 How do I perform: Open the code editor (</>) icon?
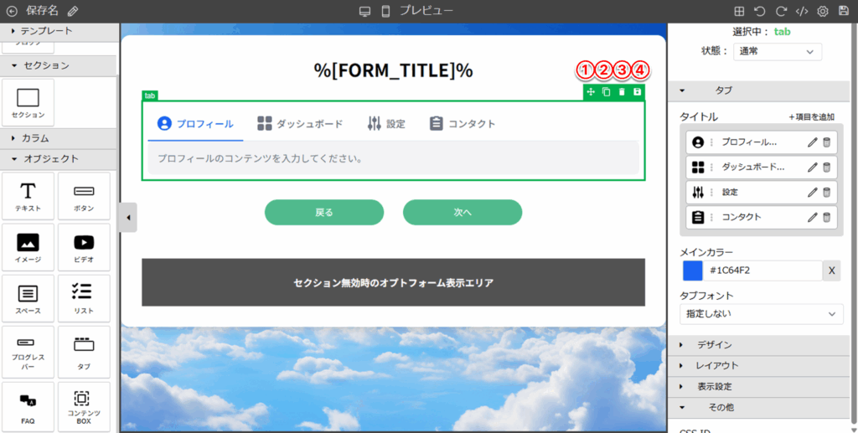pyautogui.click(x=802, y=12)
